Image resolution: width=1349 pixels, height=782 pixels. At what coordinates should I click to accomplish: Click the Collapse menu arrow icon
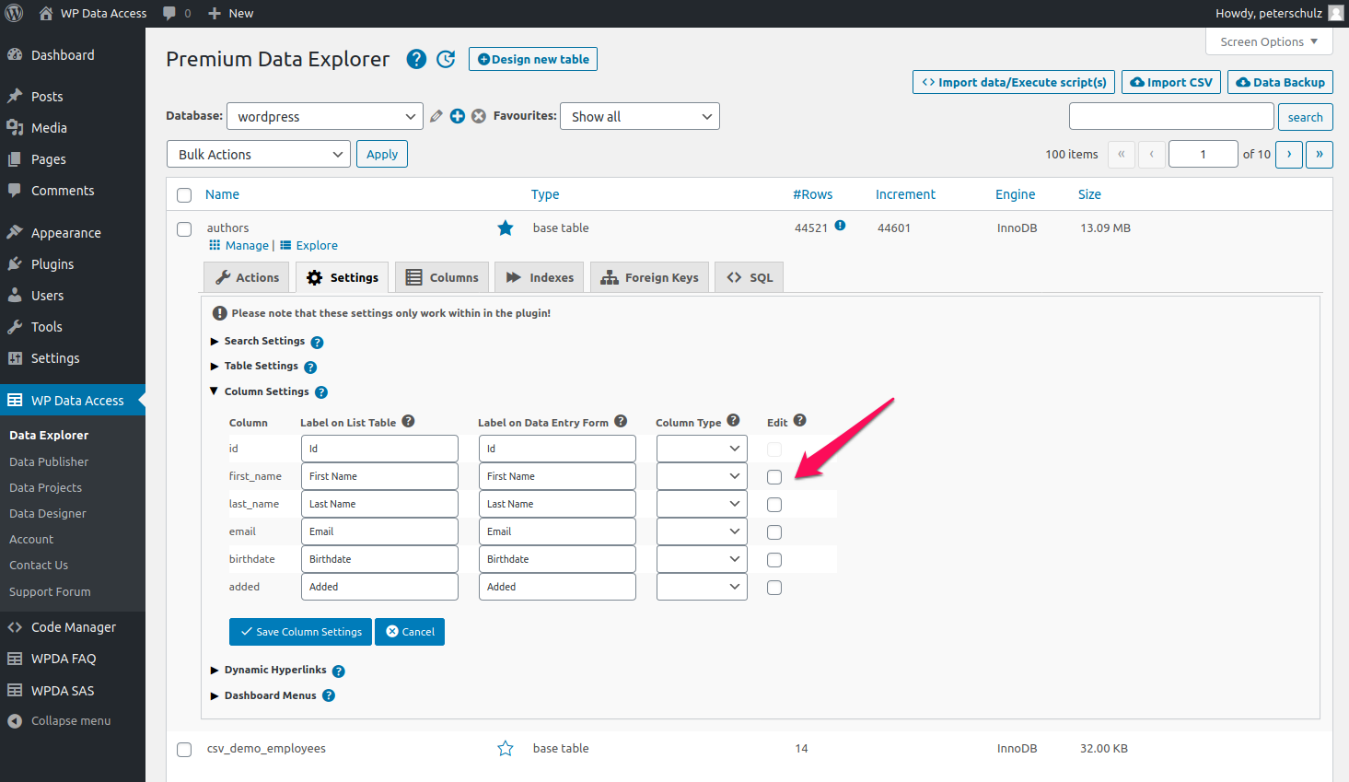click(x=15, y=721)
